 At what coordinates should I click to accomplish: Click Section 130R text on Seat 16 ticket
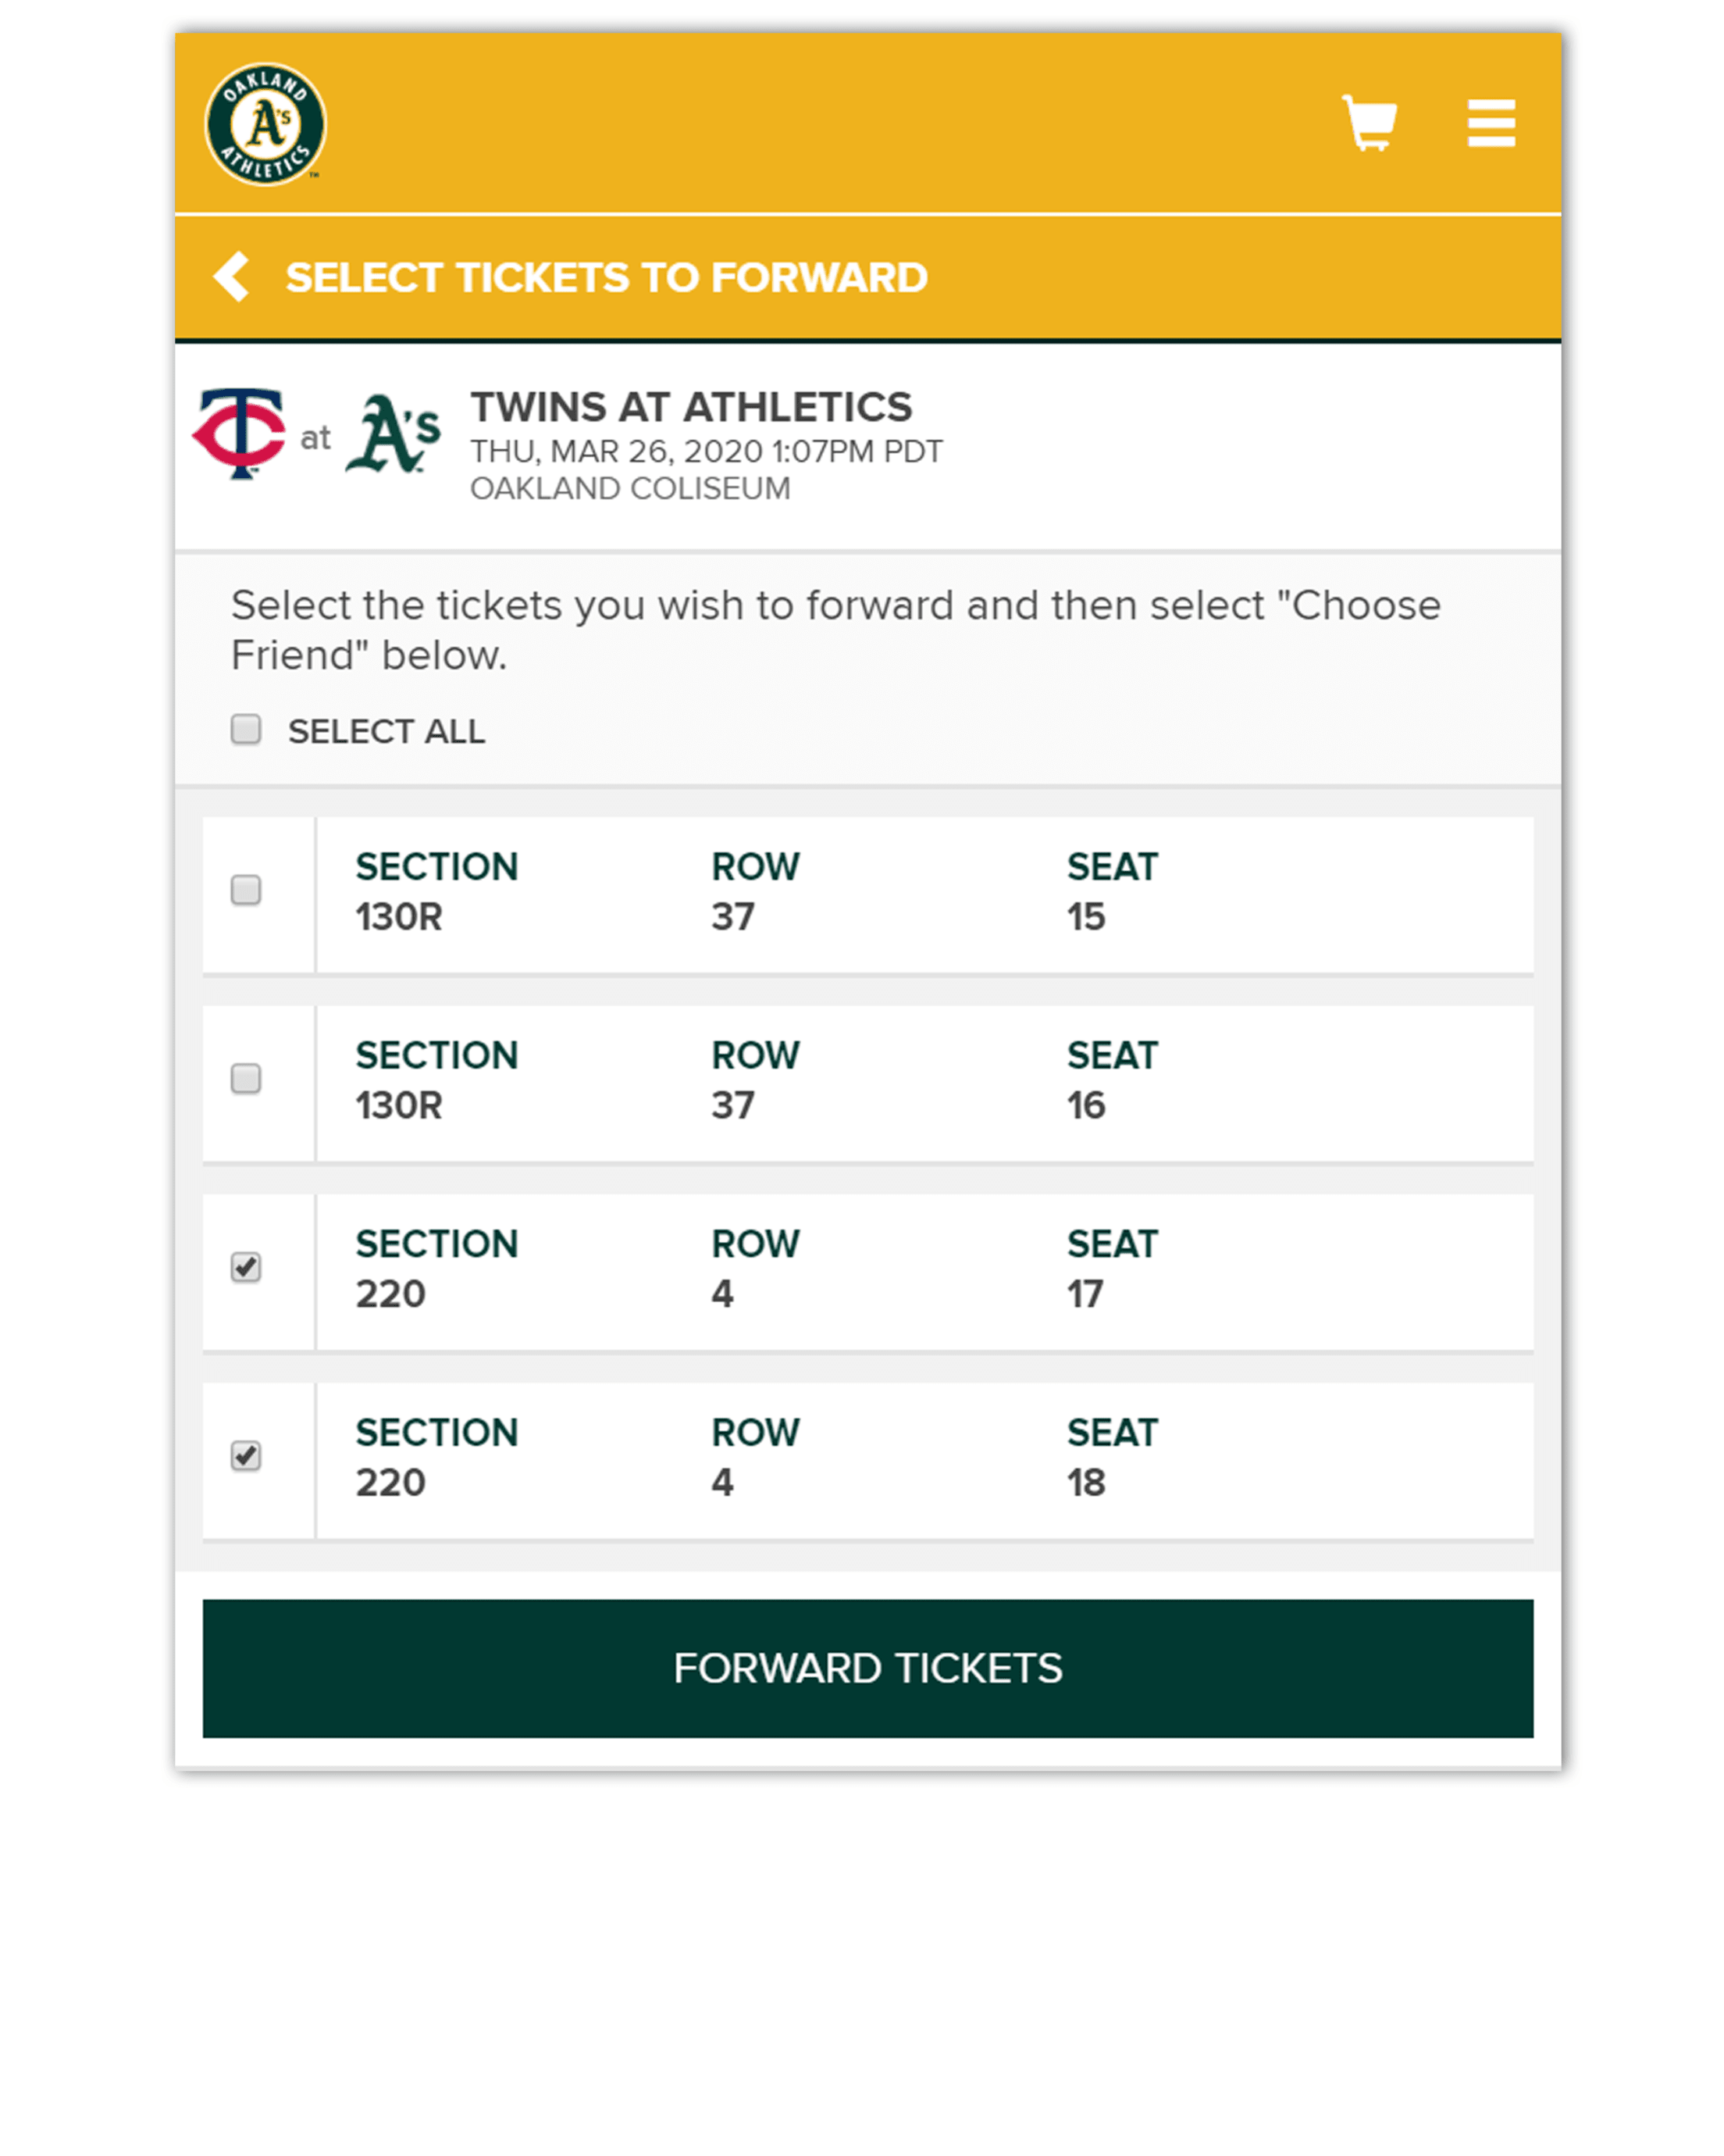pos(399,1105)
